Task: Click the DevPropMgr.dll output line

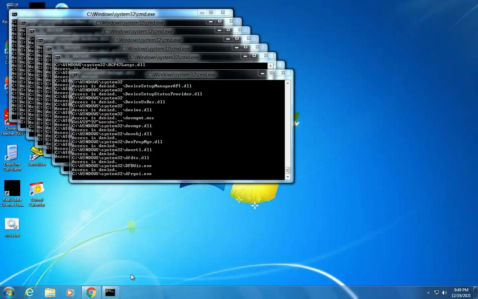Action: click(117, 142)
